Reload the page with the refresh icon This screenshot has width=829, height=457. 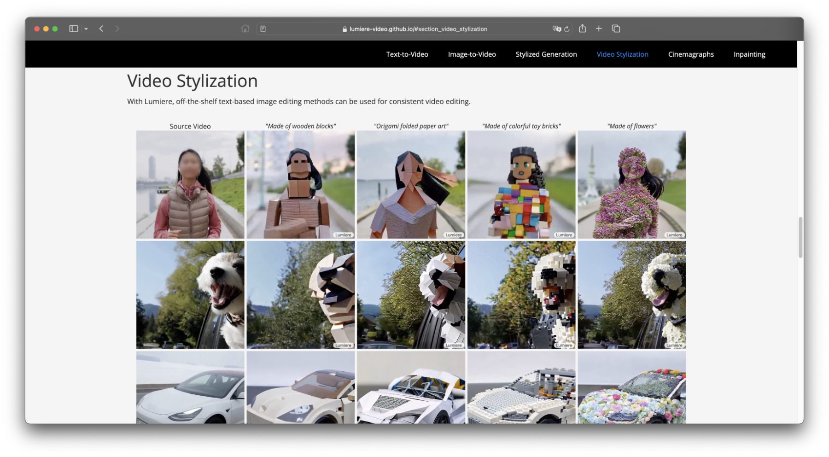pyautogui.click(x=567, y=29)
